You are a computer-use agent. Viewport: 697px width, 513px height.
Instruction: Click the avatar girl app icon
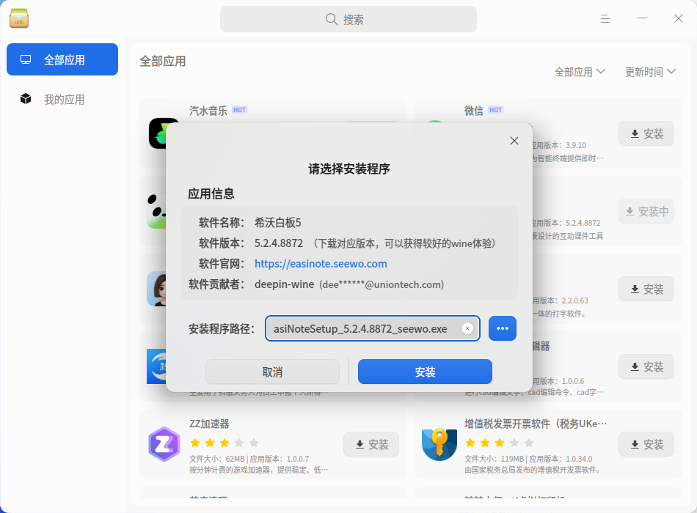coord(156,289)
